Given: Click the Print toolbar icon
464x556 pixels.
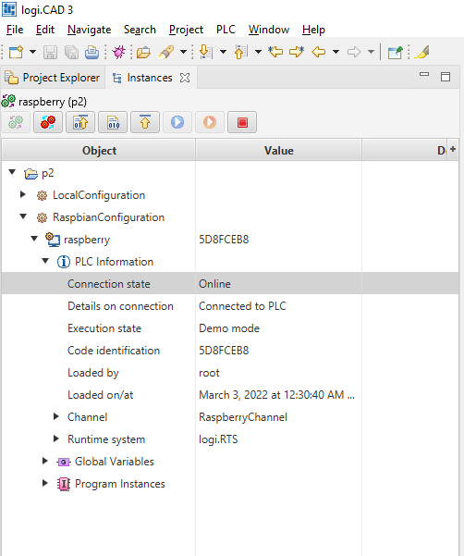Looking at the screenshot, I should [92, 52].
